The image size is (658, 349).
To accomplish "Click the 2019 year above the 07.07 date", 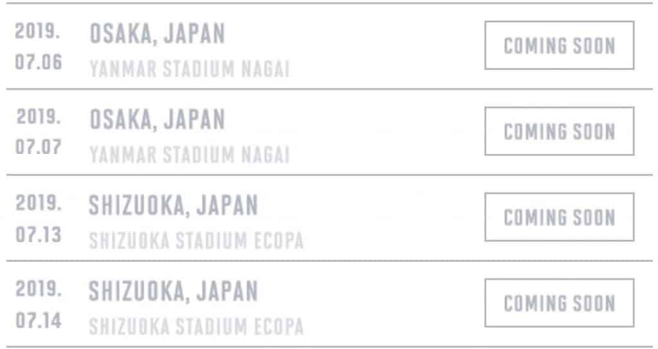I will (39, 117).
